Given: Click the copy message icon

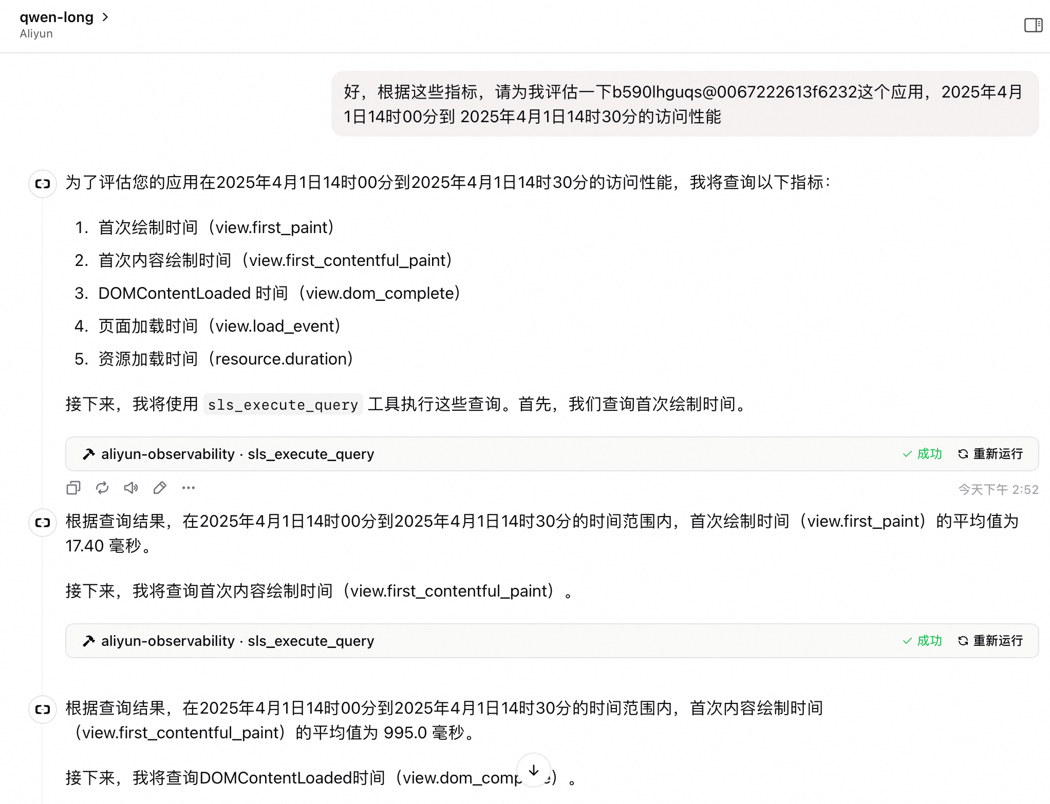Looking at the screenshot, I should tap(73, 488).
